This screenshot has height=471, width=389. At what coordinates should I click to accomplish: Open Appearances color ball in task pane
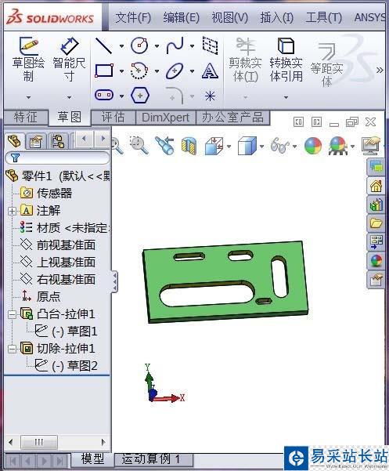(x=376, y=261)
